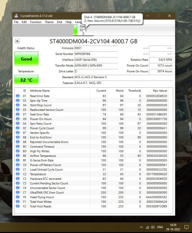Click the blue circle beside C2 Temperature
The height and width of the screenshot is (233, 192).
[x=18, y=174]
